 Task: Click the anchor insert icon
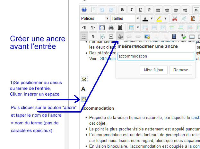(x=120, y=36)
